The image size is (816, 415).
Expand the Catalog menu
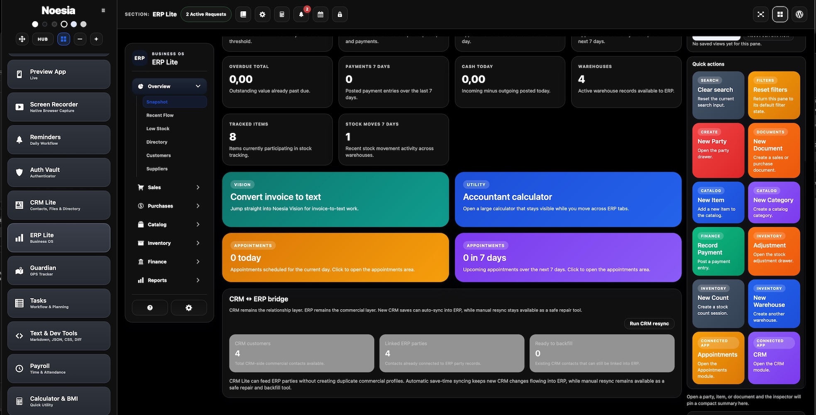tap(169, 225)
